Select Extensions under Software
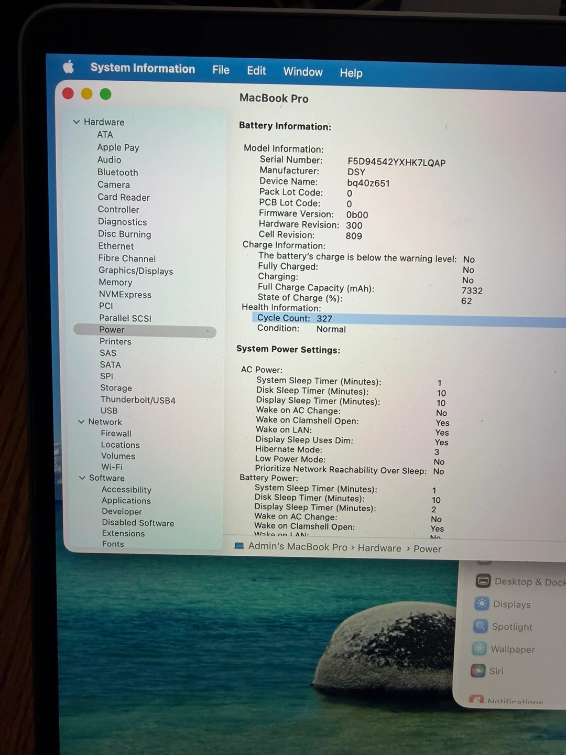 click(x=124, y=533)
